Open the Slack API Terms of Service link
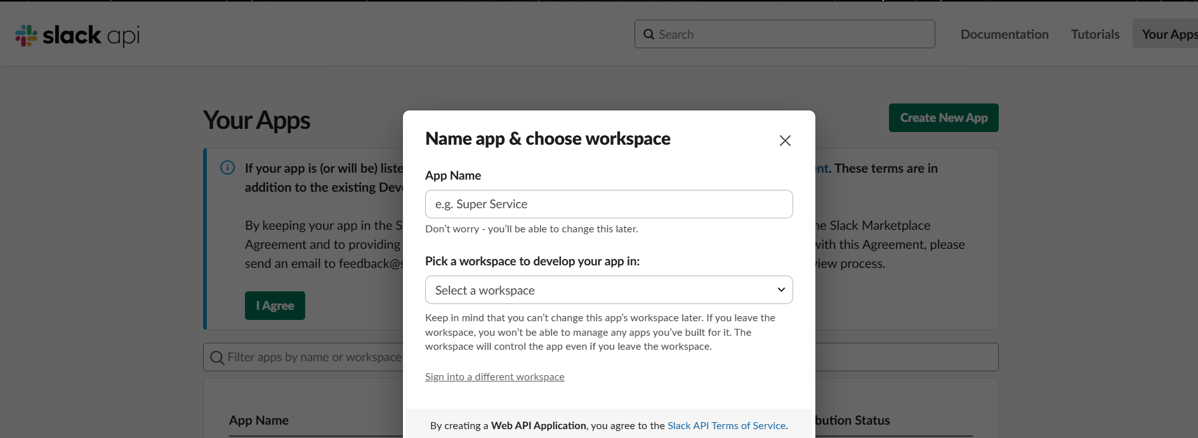Viewport: 1198px width, 438px height. (x=727, y=426)
